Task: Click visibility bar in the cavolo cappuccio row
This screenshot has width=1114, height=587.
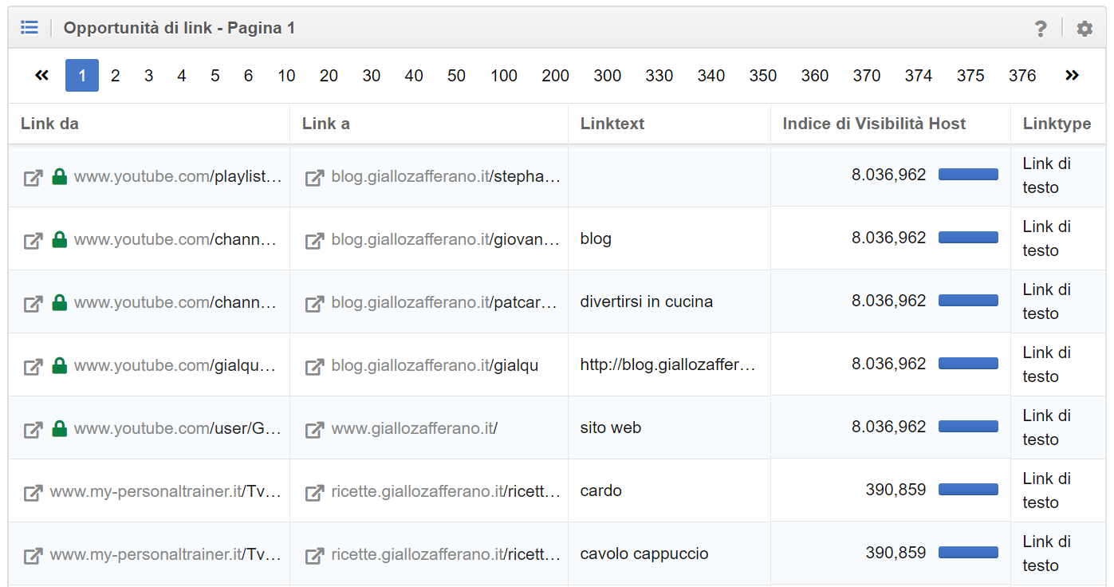Action: tap(968, 553)
